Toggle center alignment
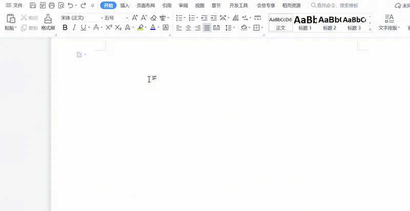This screenshot has height=211, width=410. [x=188, y=28]
